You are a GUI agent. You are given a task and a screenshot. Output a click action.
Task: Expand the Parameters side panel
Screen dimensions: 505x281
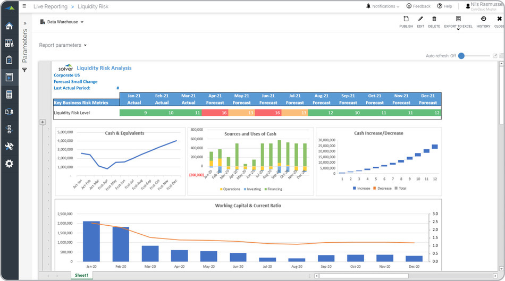24,23
